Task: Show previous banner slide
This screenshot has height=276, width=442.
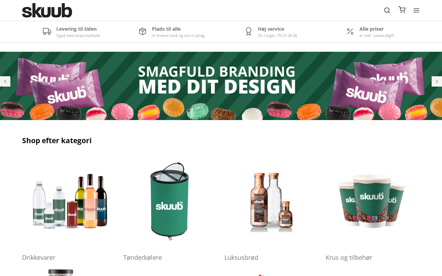Action: coord(5,81)
